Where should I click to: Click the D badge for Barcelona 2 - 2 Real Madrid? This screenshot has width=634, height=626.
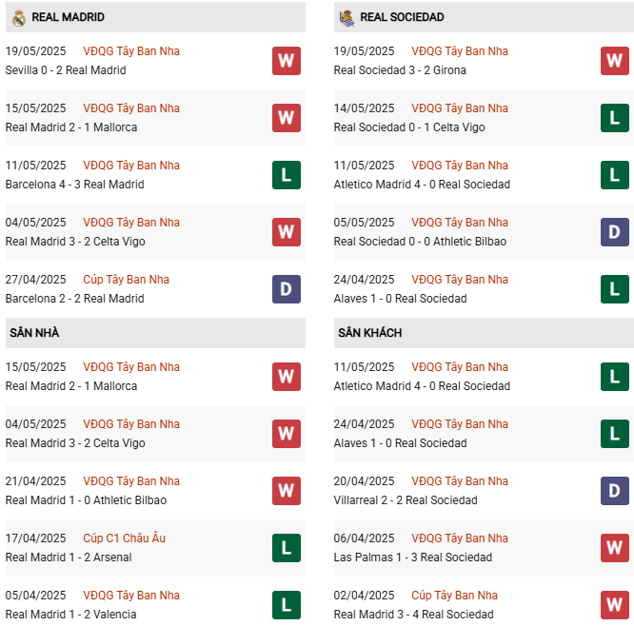coord(286,289)
